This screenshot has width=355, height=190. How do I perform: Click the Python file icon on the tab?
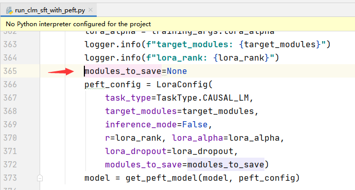9,10
